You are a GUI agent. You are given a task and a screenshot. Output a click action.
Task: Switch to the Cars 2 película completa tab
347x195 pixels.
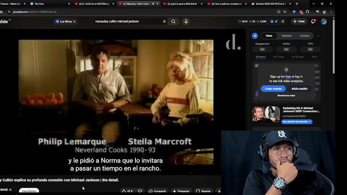point(226,4)
